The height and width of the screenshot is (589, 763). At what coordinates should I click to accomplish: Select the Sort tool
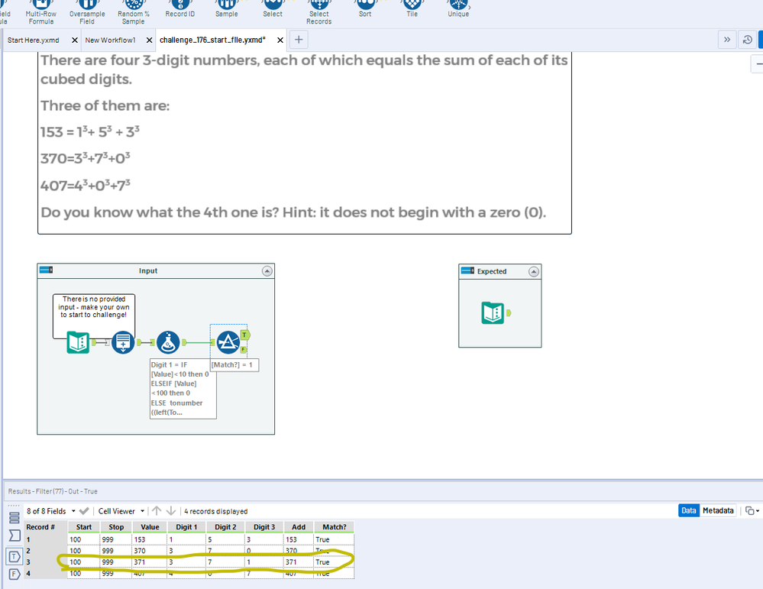click(365, 9)
